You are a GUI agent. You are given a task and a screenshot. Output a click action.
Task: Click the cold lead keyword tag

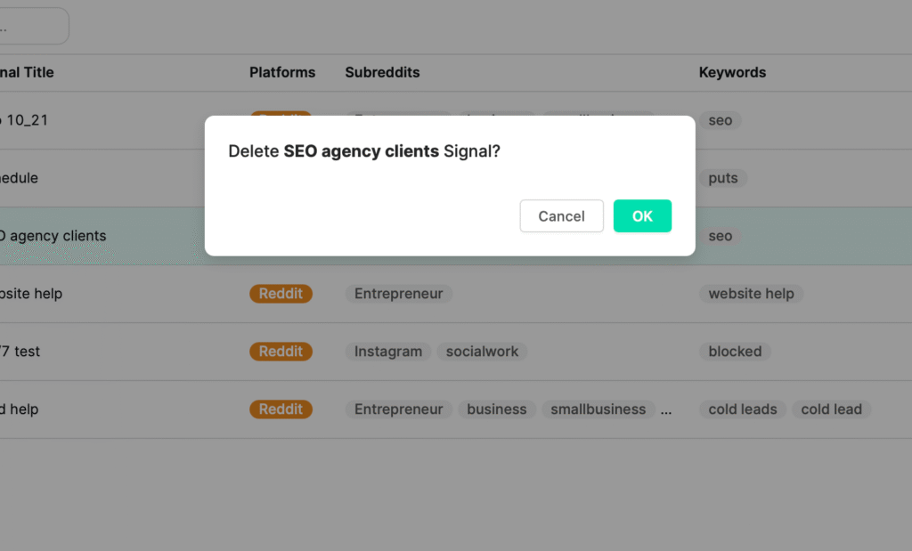point(831,409)
